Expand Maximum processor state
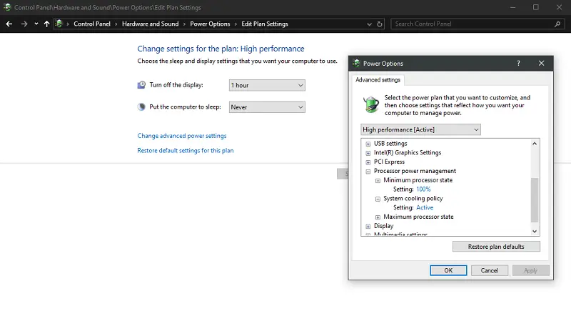The height and width of the screenshot is (321, 571). click(x=378, y=217)
